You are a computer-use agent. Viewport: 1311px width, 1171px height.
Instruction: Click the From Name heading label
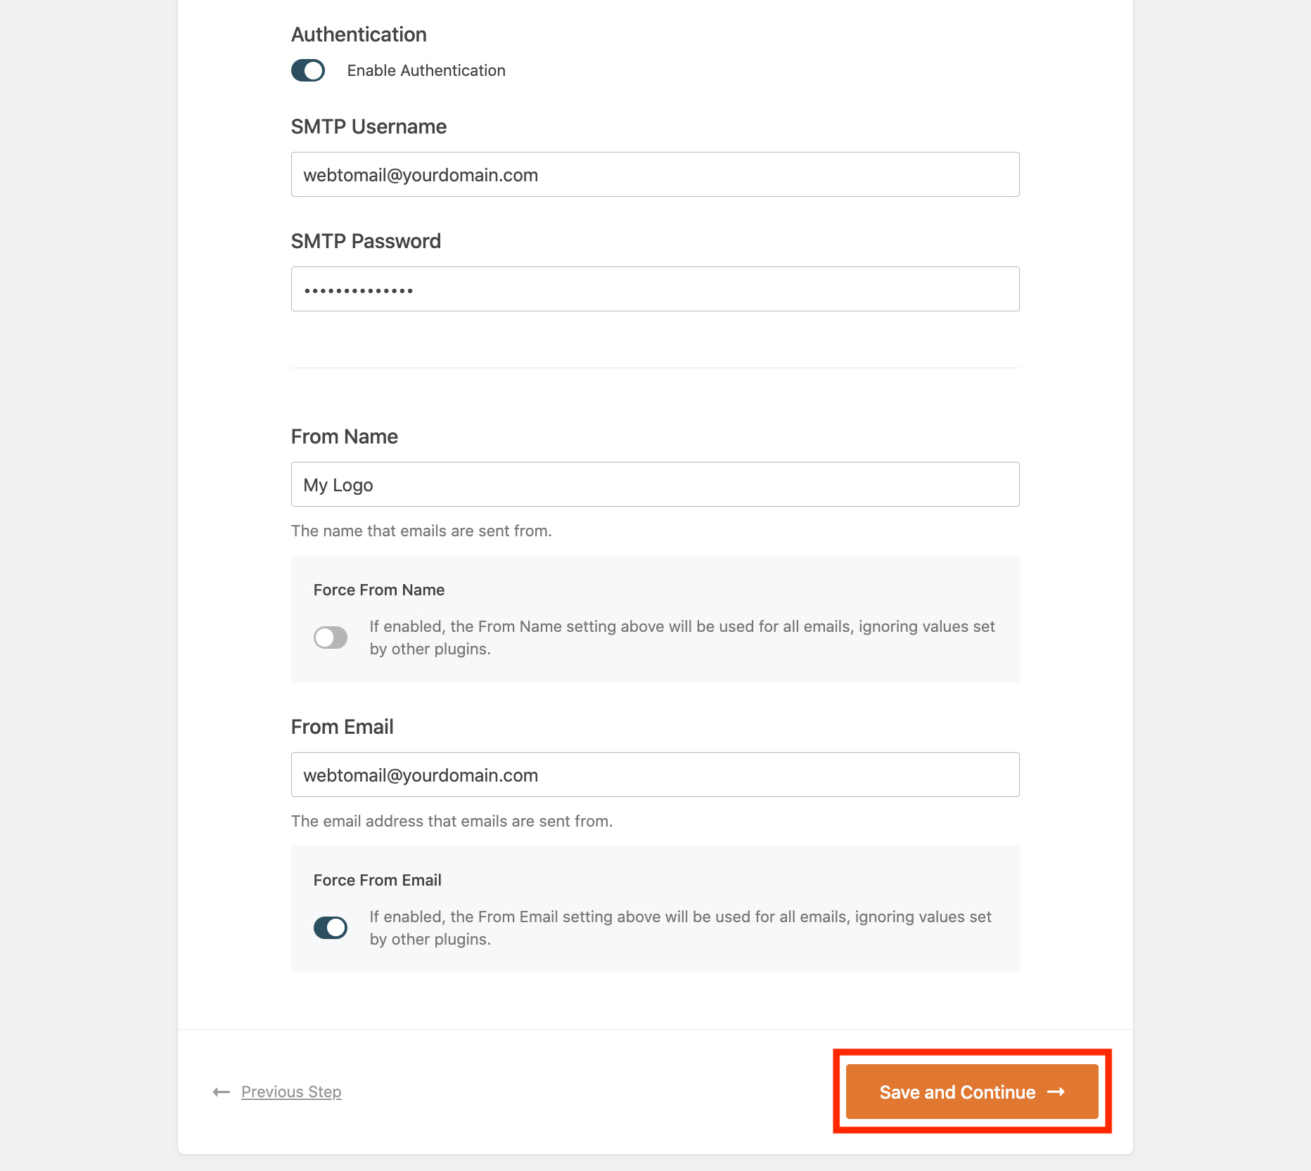coord(345,436)
